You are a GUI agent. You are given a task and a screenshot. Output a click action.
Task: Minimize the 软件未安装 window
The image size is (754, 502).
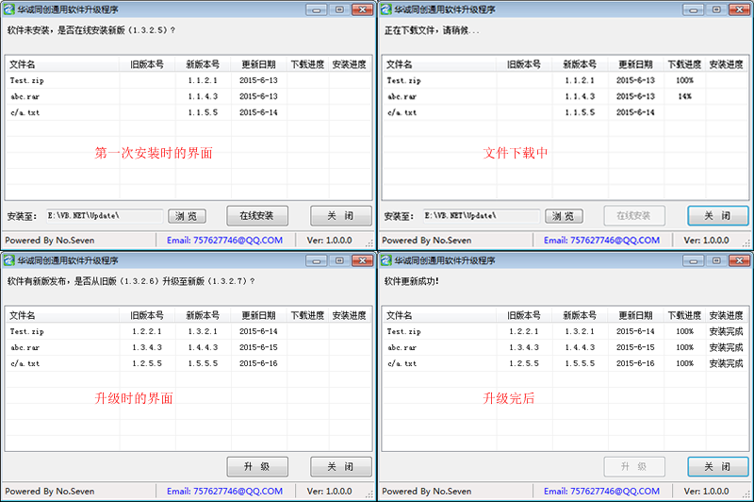tap(317, 9)
